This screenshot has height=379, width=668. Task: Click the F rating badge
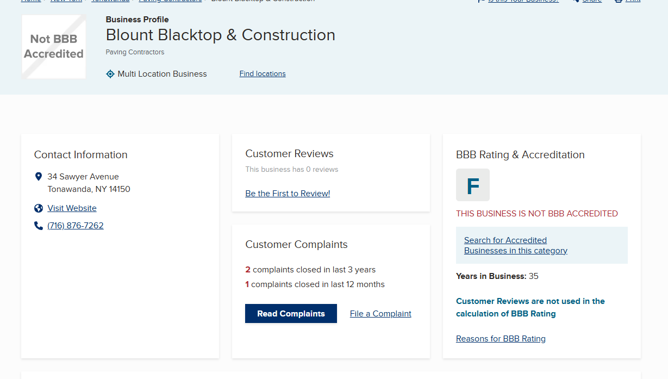click(472, 185)
